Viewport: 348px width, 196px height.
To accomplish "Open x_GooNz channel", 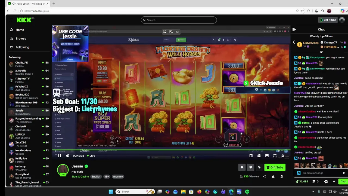I will pyautogui.click(x=29, y=72).
